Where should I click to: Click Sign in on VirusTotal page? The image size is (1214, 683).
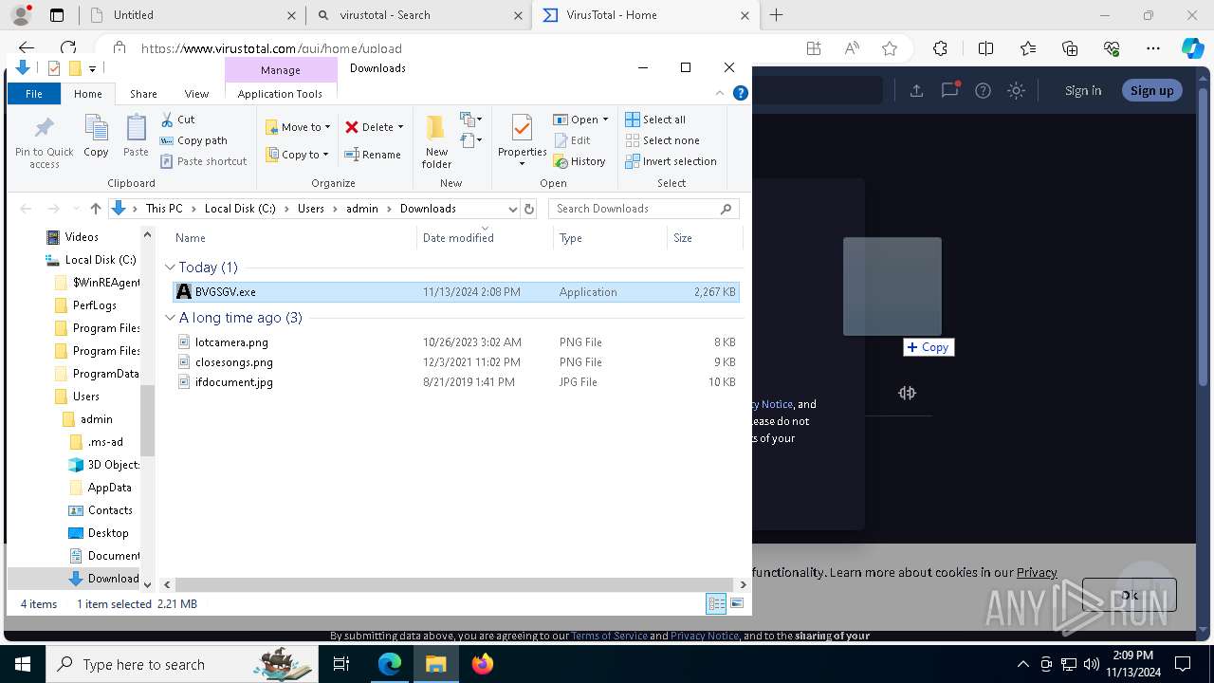tap(1083, 90)
